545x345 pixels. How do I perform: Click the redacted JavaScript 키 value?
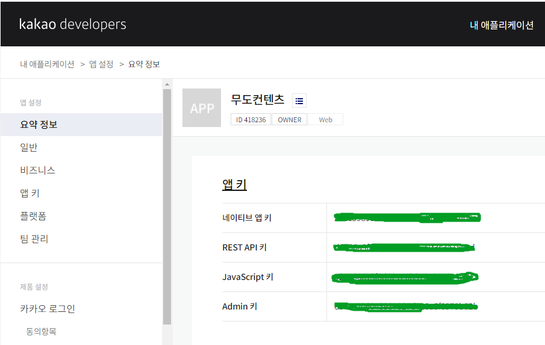click(405, 278)
